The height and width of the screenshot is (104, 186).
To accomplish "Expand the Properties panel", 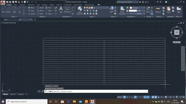I will [131, 17].
